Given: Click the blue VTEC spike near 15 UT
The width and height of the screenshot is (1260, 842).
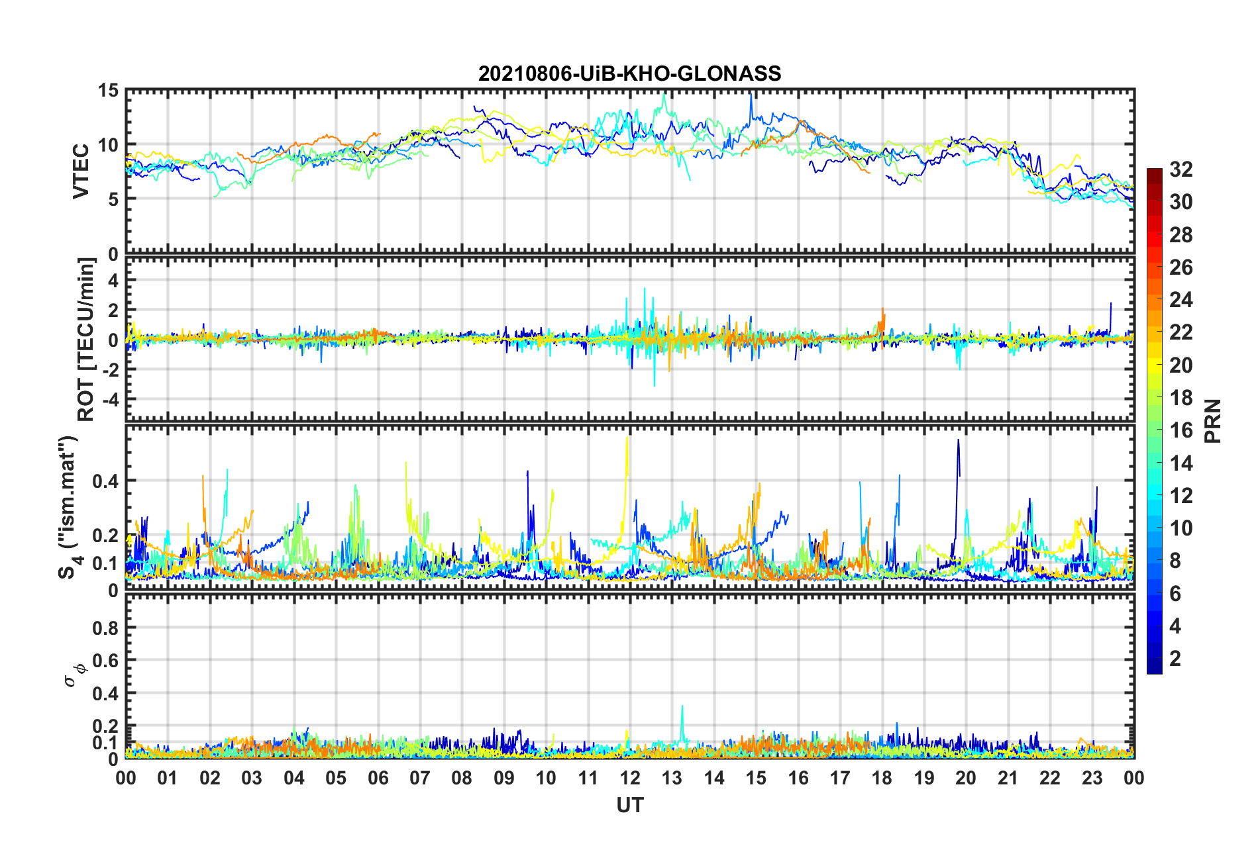Looking at the screenshot, I should (751, 106).
